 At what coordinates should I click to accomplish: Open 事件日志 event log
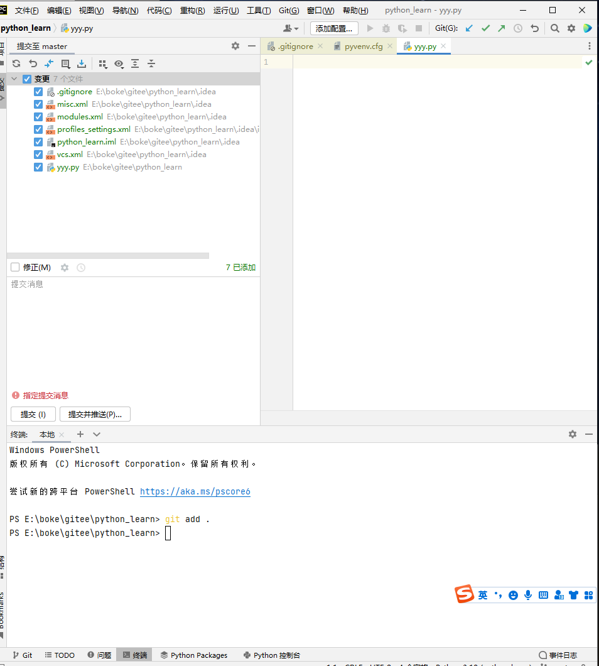click(x=558, y=655)
